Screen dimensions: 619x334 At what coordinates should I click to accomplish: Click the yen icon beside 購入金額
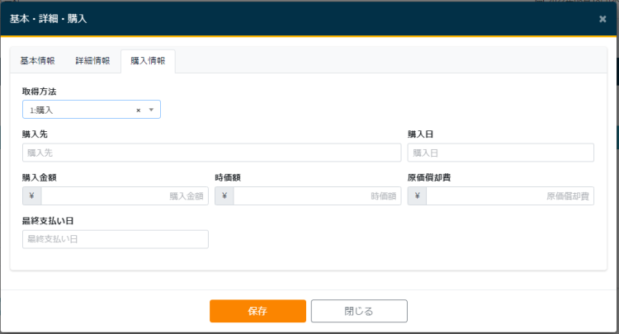tap(31, 196)
